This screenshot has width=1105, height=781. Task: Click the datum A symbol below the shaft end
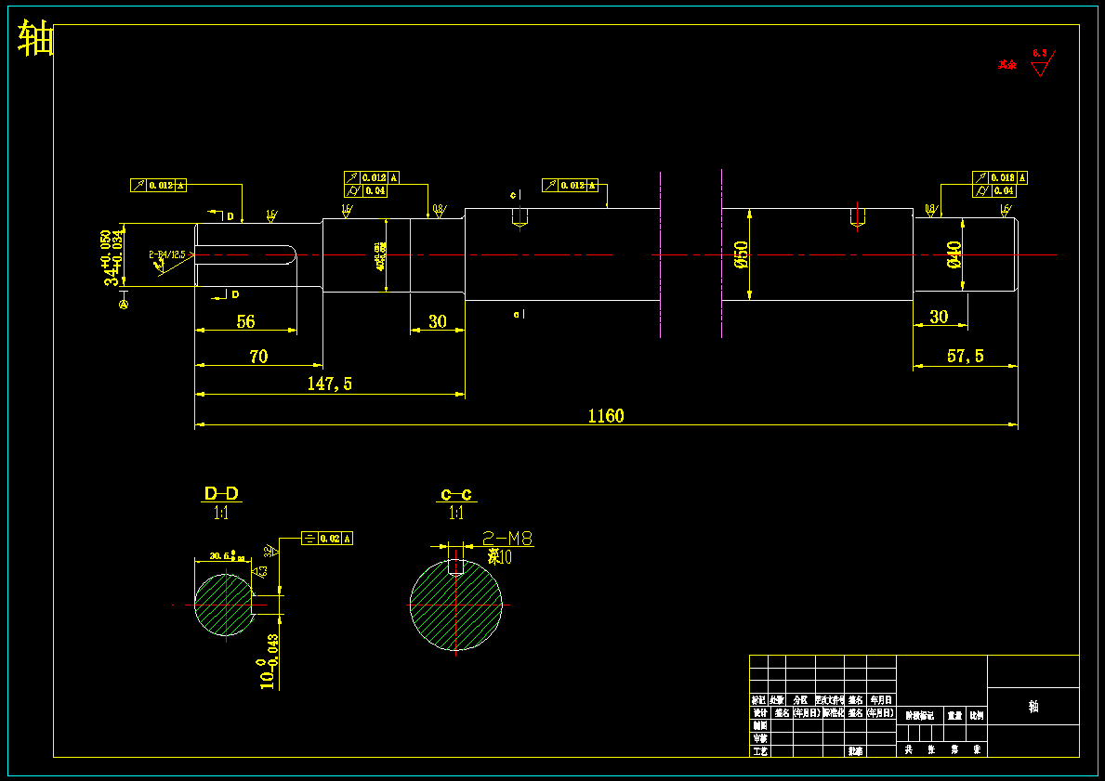click(124, 305)
